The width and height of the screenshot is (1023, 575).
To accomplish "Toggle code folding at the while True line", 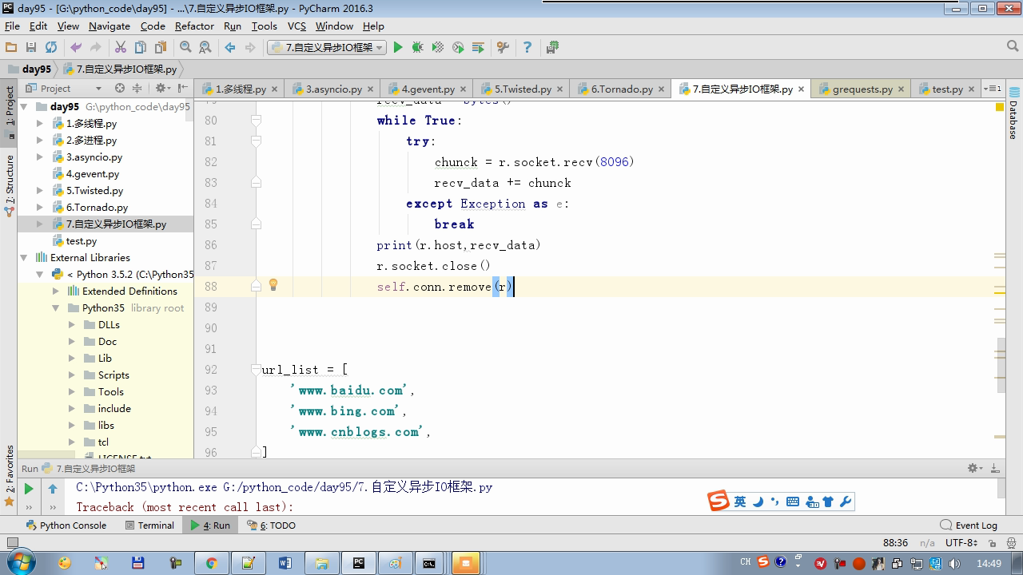I will click(256, 121).
